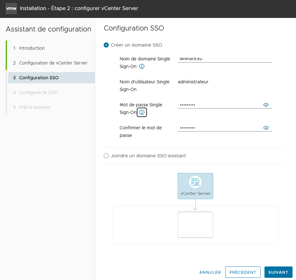296x280 pixels.
Task: Show the Single Sign-On password characters
Action: point(266,105)
